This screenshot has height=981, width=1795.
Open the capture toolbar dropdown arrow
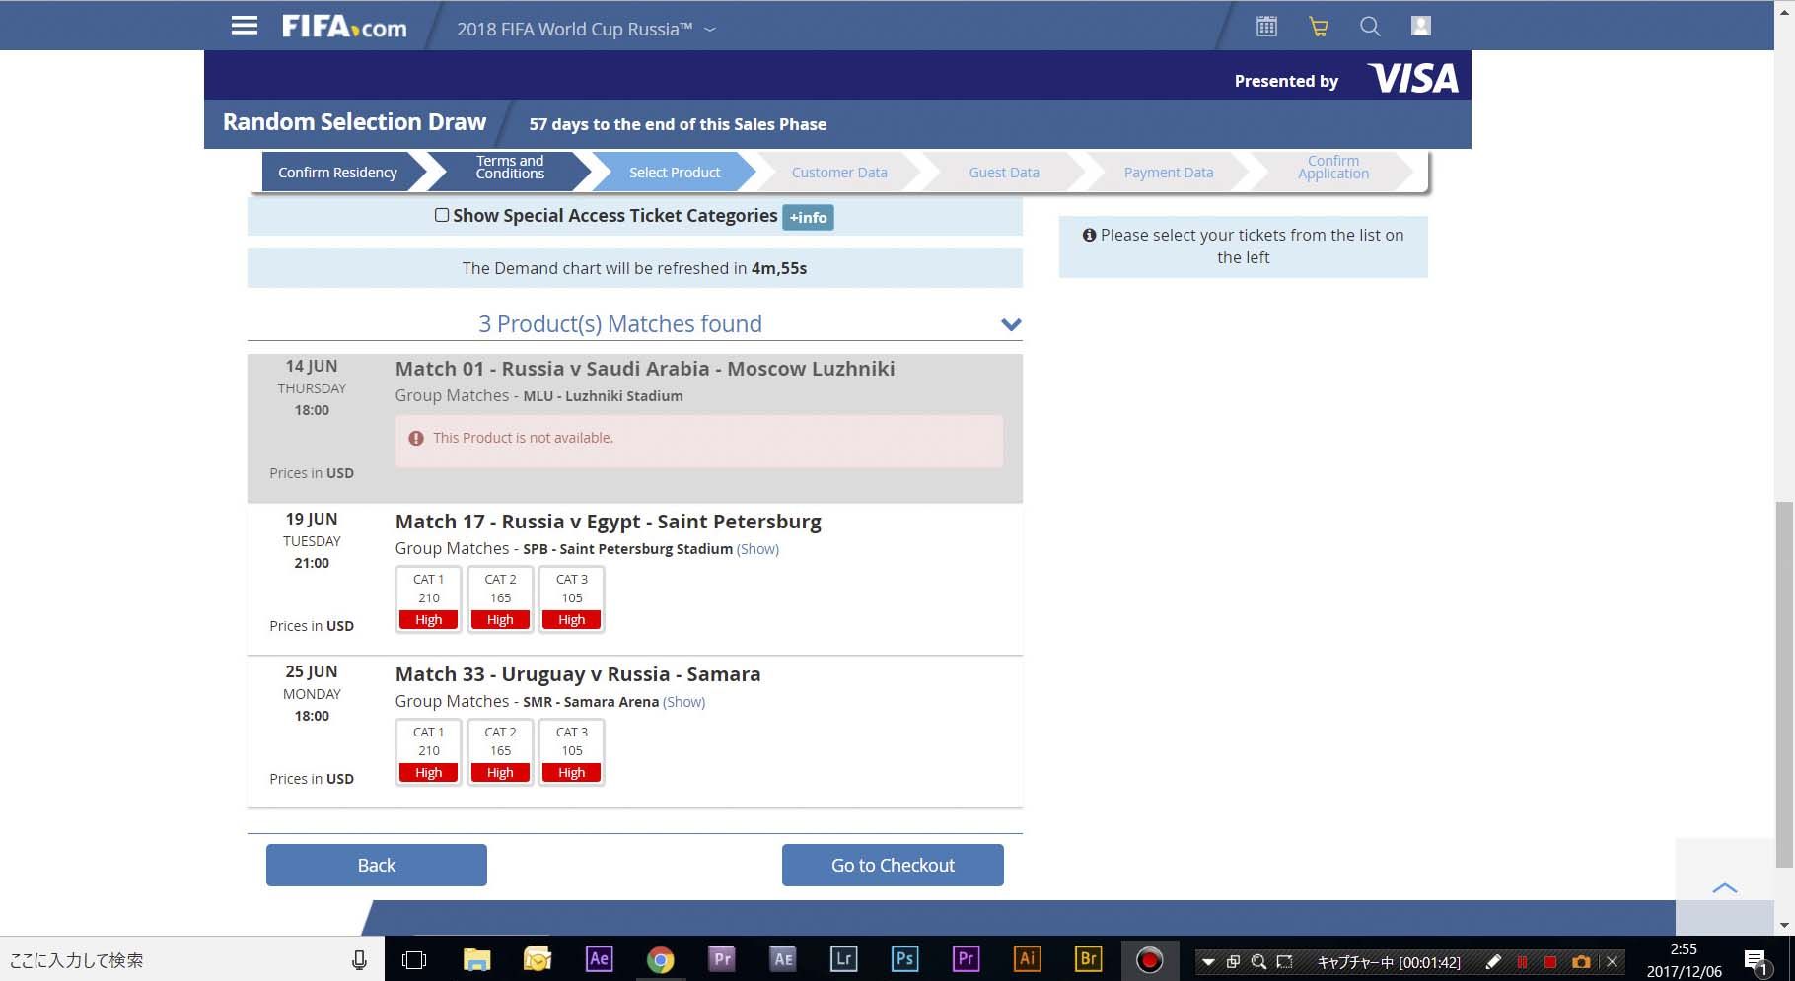(x=1208, y=962)
